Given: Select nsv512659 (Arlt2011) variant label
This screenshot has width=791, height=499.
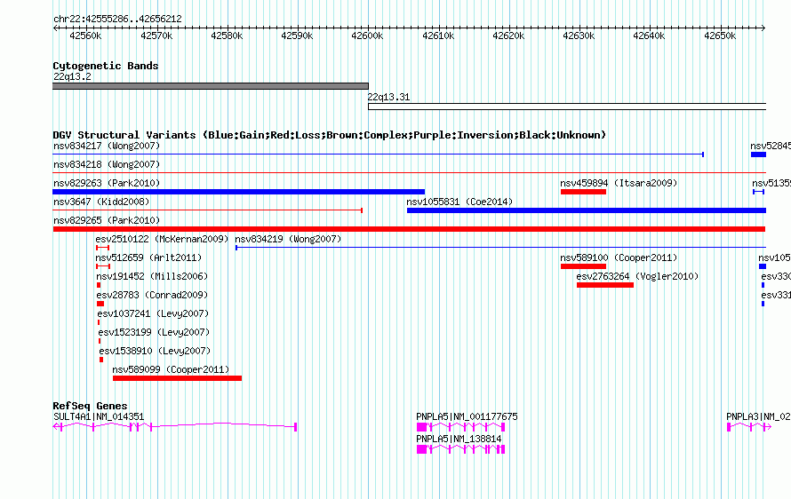Looking at the screenshot, I should point(148,257).
